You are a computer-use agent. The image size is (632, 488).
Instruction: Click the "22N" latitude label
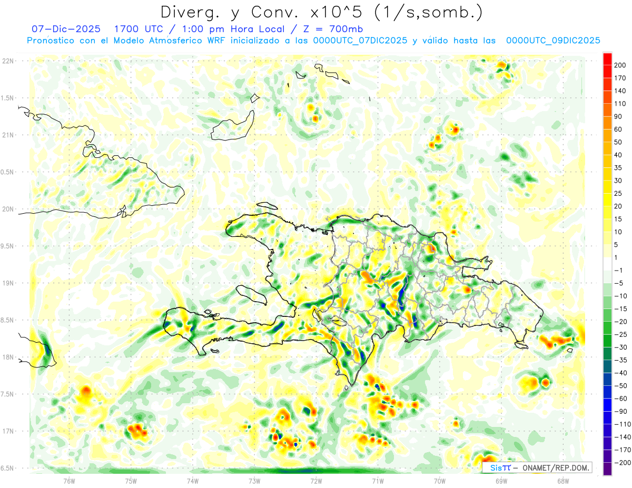[x=7, y=61]
